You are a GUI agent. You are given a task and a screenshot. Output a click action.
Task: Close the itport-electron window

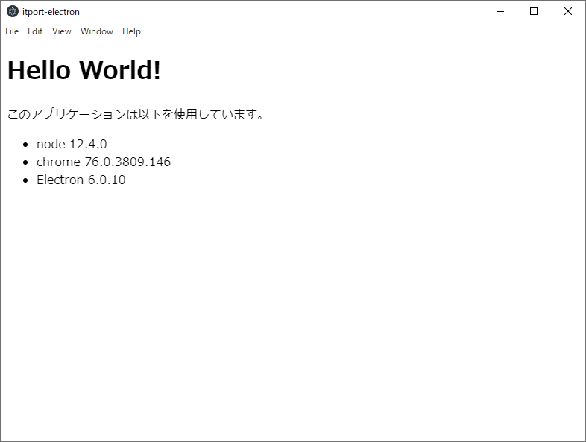click(568, 12)
